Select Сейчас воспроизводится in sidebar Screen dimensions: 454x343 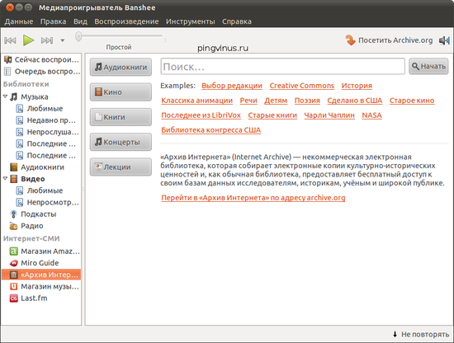pyautogui.click(x=41, y=59)
